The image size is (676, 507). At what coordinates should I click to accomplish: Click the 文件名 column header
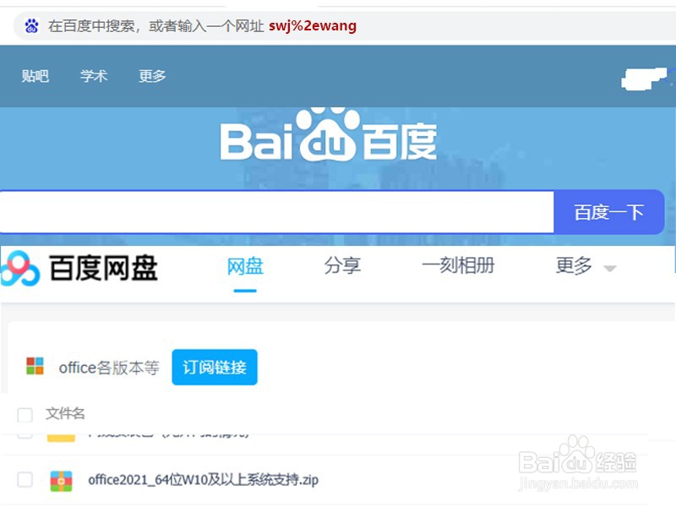click(65, 413)
